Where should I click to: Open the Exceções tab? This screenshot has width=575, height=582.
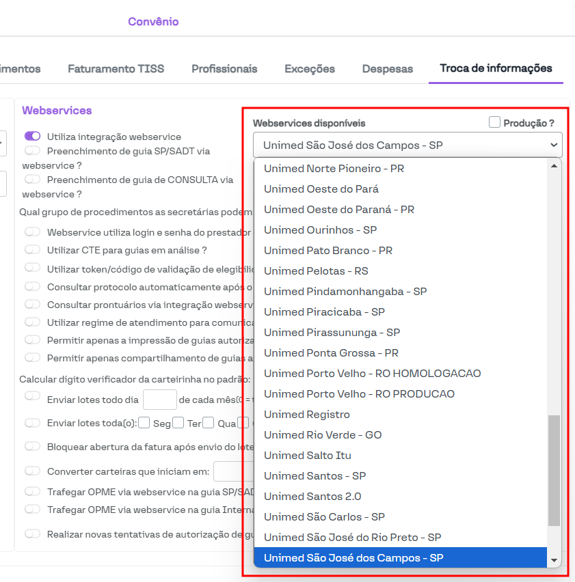[x=310, y=68]
